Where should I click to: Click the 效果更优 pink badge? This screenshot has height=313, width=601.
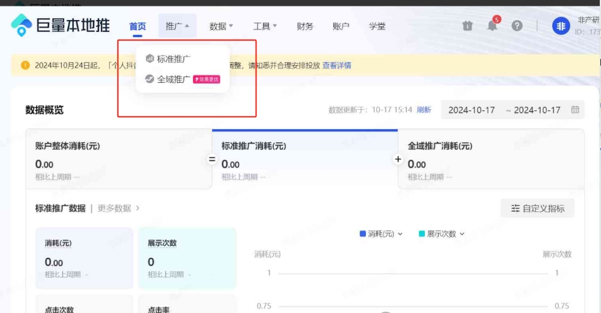207,79
